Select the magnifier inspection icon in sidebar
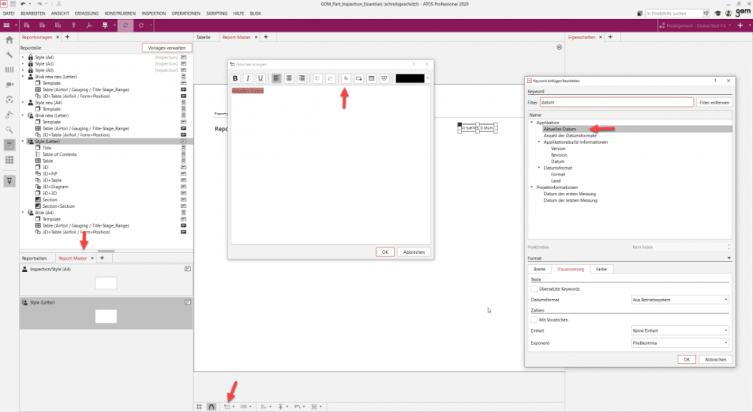The image size is (753, 412). click(x=9, y=130)
